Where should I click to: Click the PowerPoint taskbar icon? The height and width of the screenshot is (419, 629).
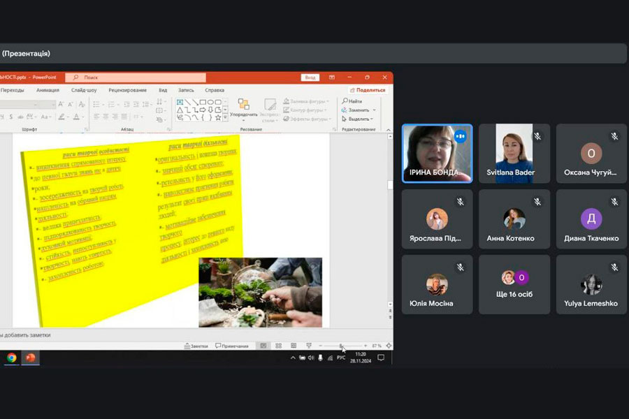pyautogui.click(x=31, y=358)
